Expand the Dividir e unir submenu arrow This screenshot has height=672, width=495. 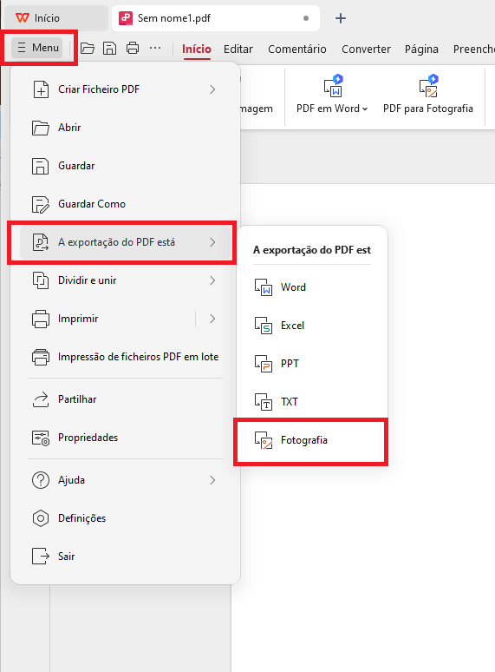pos(212,280)
